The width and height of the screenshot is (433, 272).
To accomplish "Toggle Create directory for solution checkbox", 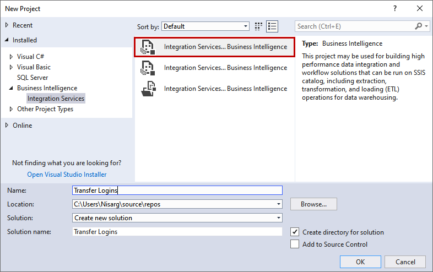I will coord(295,232).
